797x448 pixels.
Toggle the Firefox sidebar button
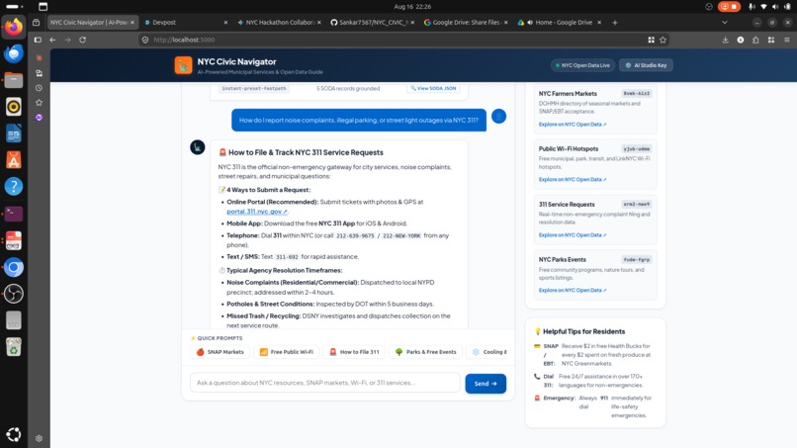(x=38, y=40)
